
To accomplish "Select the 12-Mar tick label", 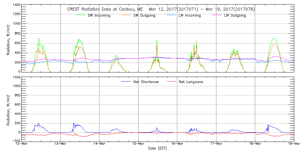I will click(x=22, y=144).
